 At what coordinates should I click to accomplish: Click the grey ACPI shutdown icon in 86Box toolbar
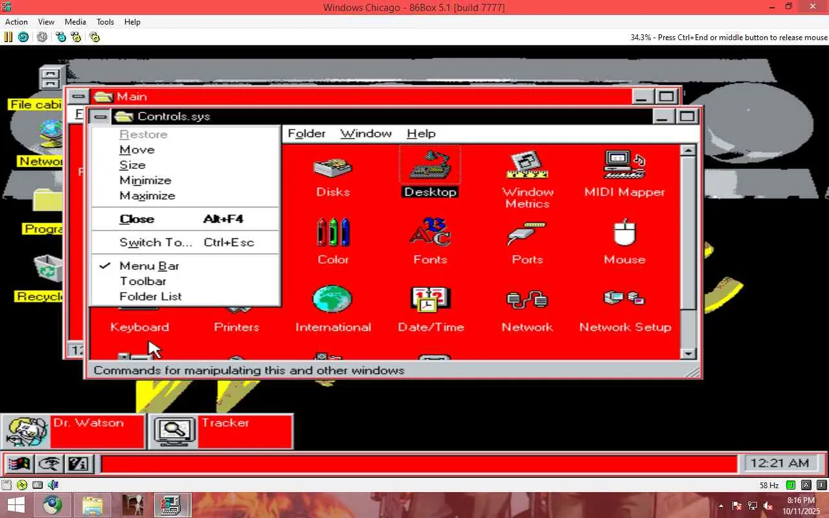click(42, 37)
